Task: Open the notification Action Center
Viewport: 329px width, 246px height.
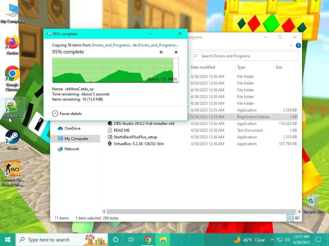Action: [318, 240]
